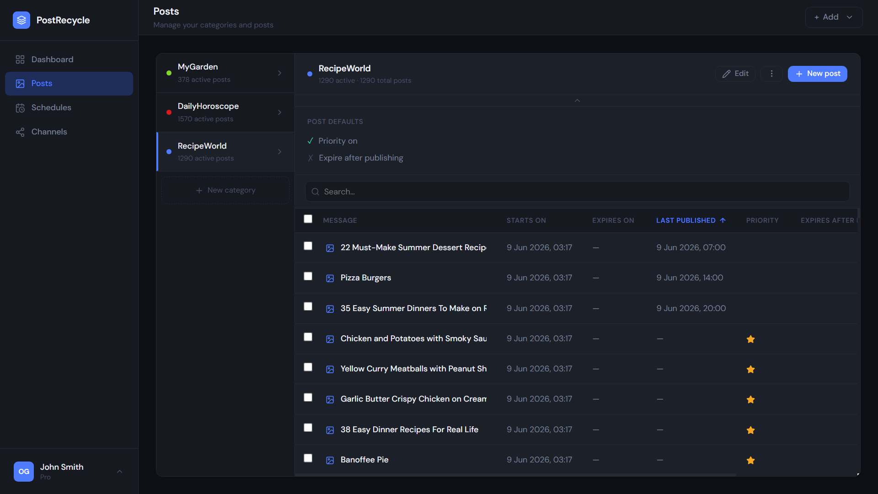The width and height of the screenshot is (878, 494).
Task: Toggle priority star on 38 Easy Dinner Recipes row
Action: click(750, 430)
